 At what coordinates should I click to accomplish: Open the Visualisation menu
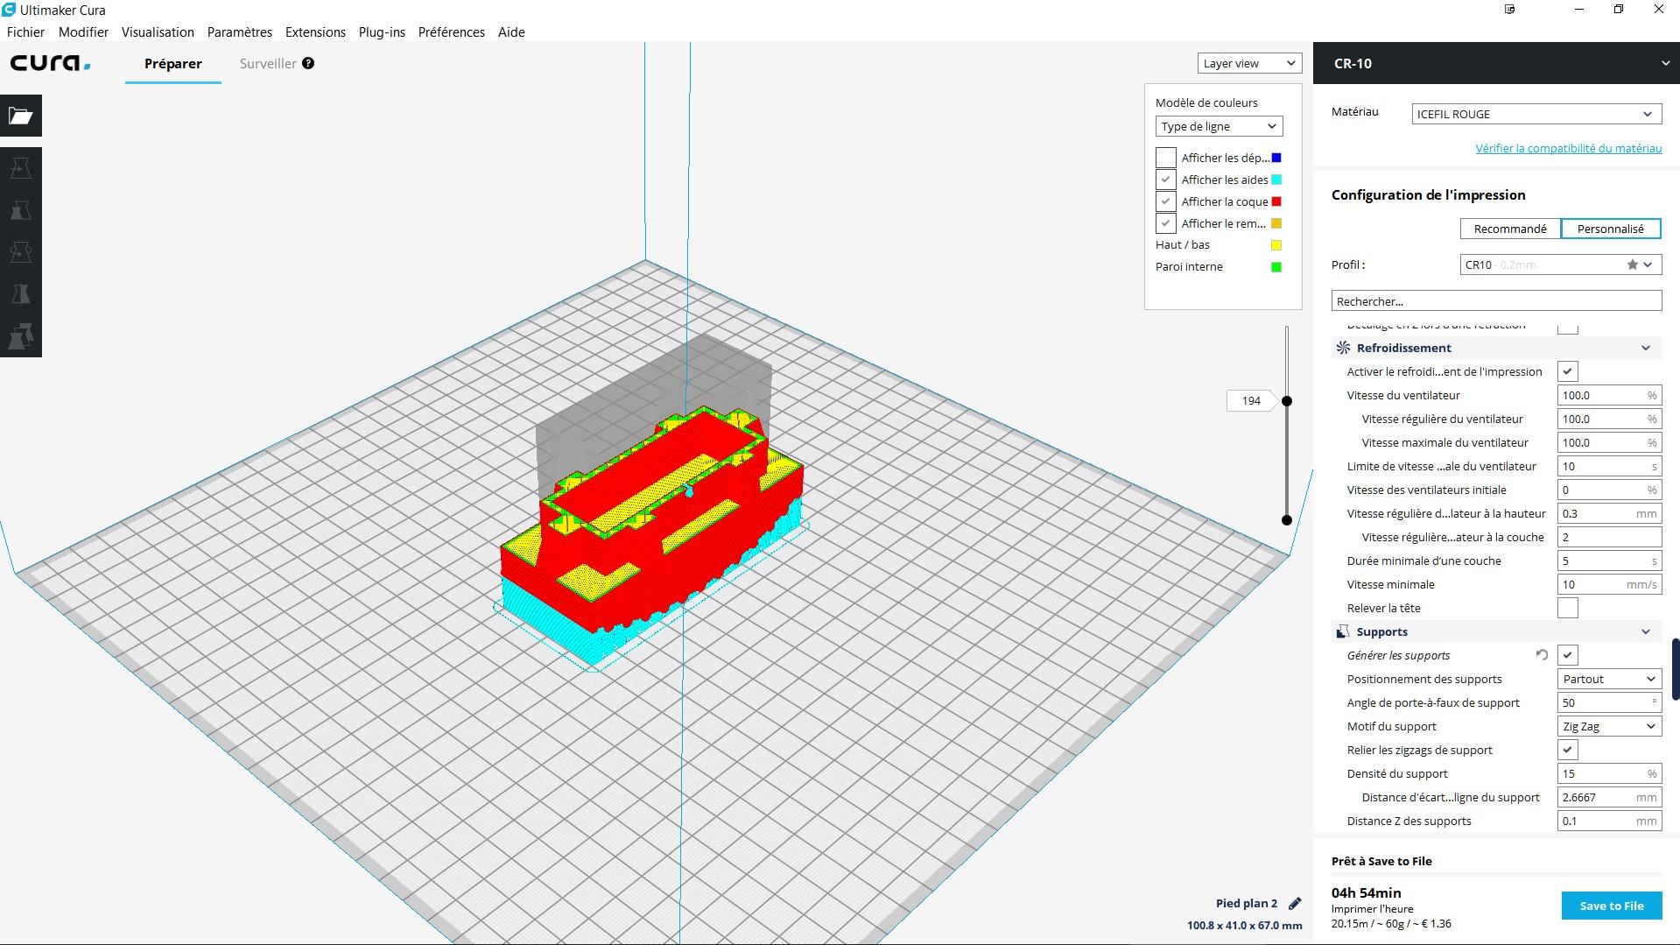click(x=158, y=32)
